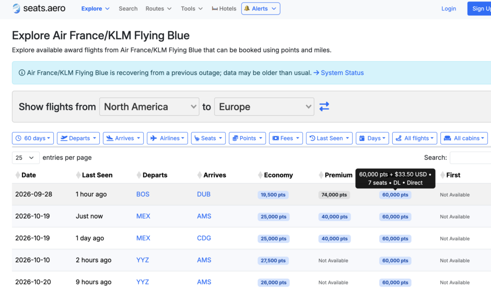
Task: Open the Tools navigation menu
Action: [x=192, y=9]
